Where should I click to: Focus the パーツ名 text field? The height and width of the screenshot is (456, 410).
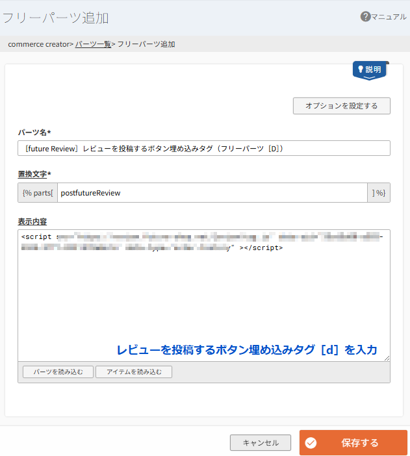click(204, 148)
